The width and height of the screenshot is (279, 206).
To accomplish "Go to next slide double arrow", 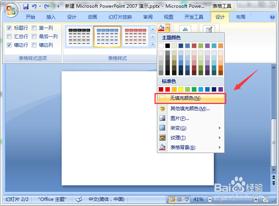I will 274,183.
